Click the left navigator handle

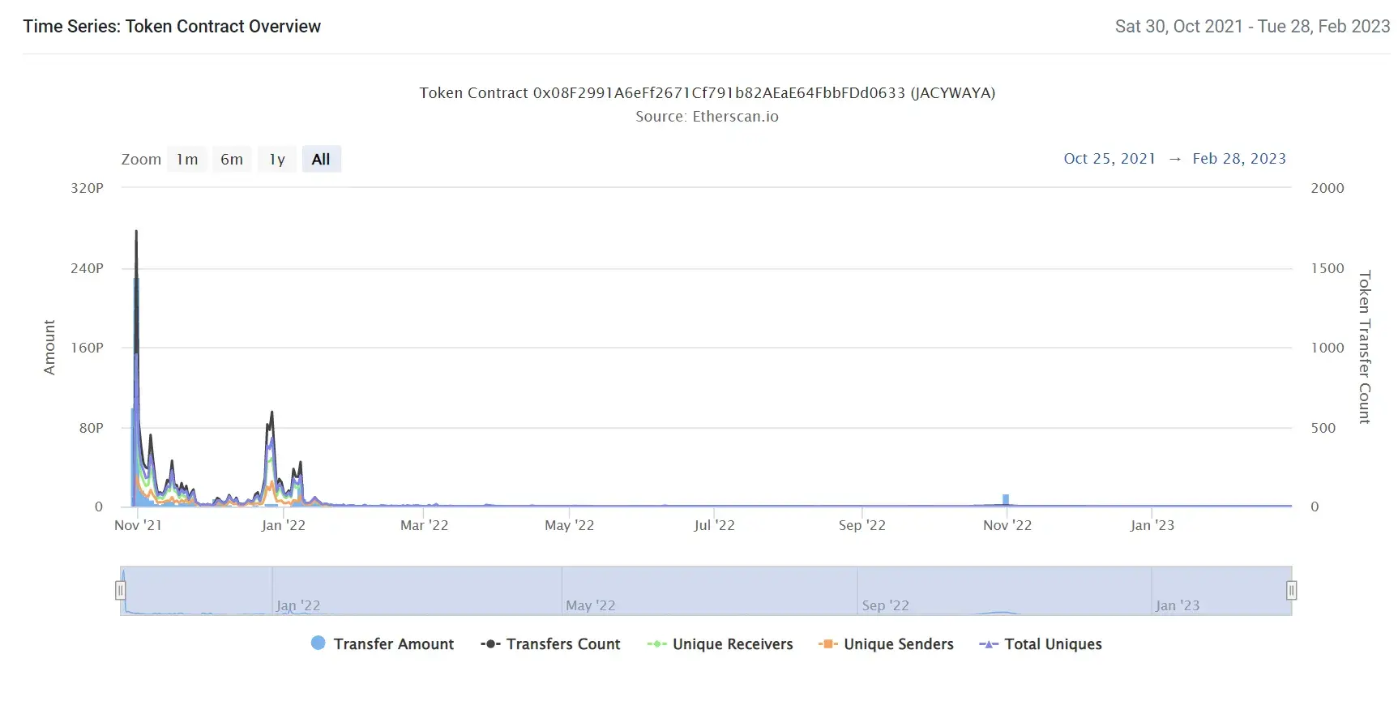[120, 590]
